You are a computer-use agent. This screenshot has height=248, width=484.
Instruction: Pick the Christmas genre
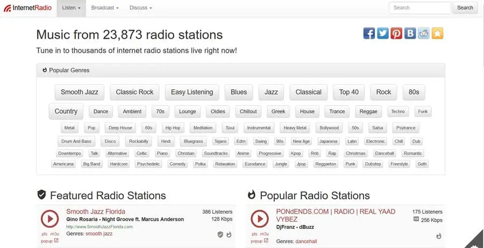355,154
